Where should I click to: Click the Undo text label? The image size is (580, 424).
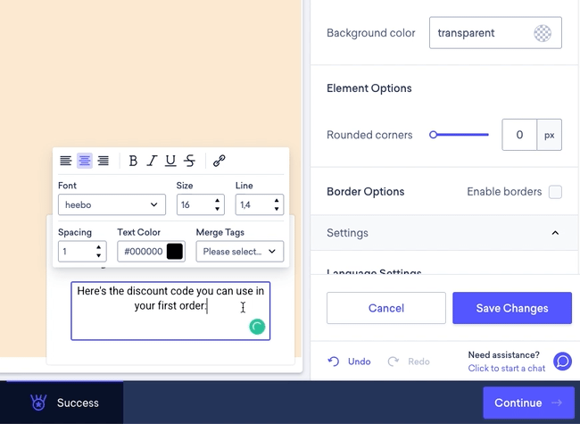tap(360, 362)
